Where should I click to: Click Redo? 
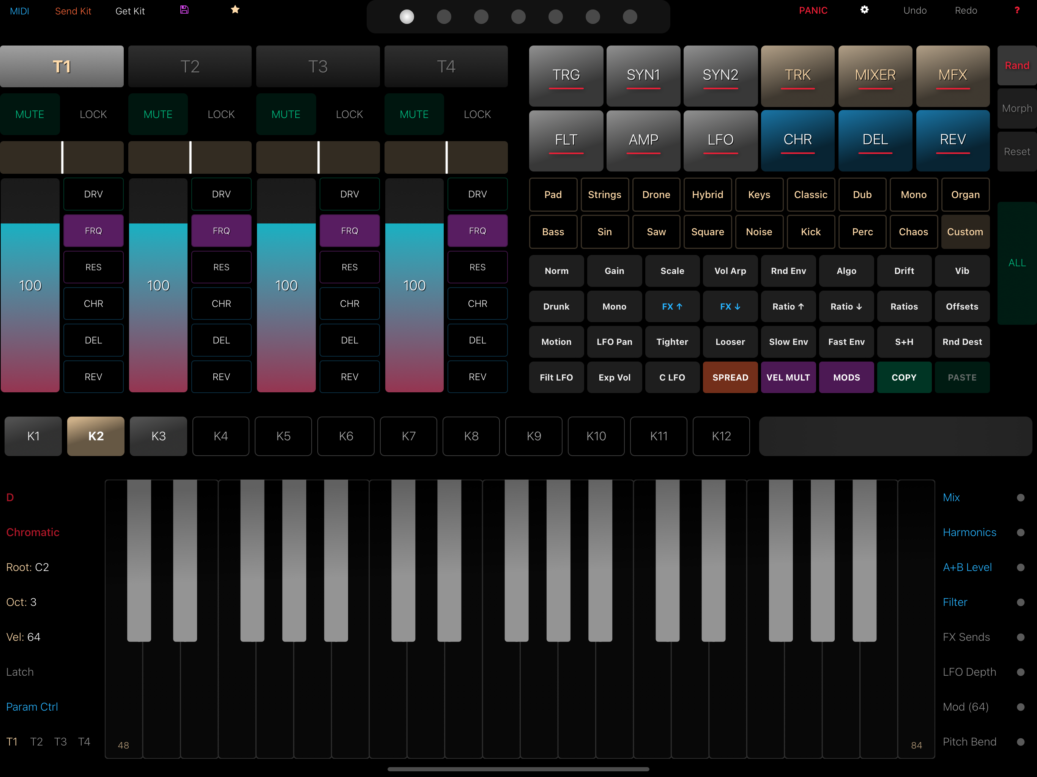[966, 10]
